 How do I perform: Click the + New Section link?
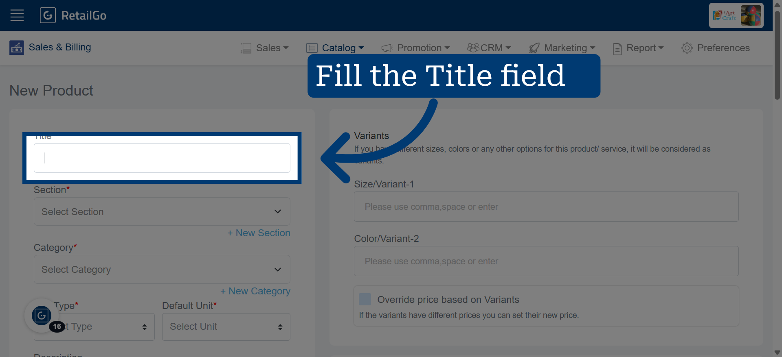click(x=259, y=233)
